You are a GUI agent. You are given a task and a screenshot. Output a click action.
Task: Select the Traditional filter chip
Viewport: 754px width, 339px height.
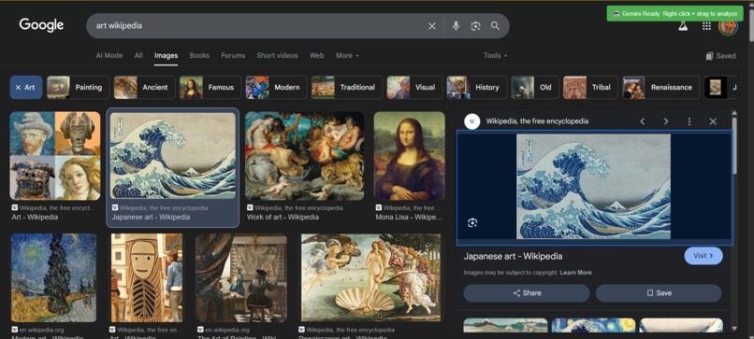point(347,88)
